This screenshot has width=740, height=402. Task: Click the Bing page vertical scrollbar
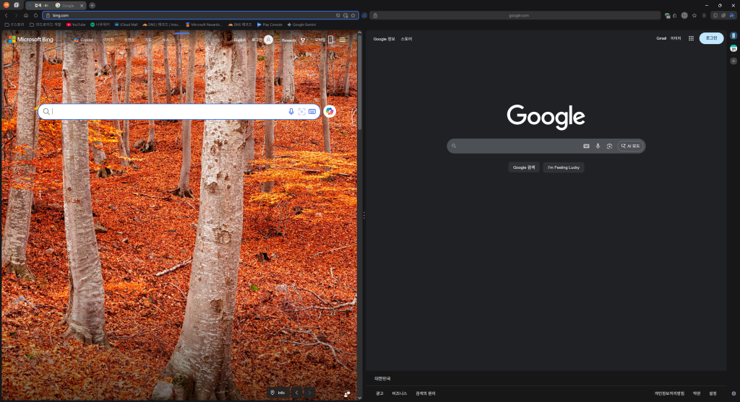[360, 217]
